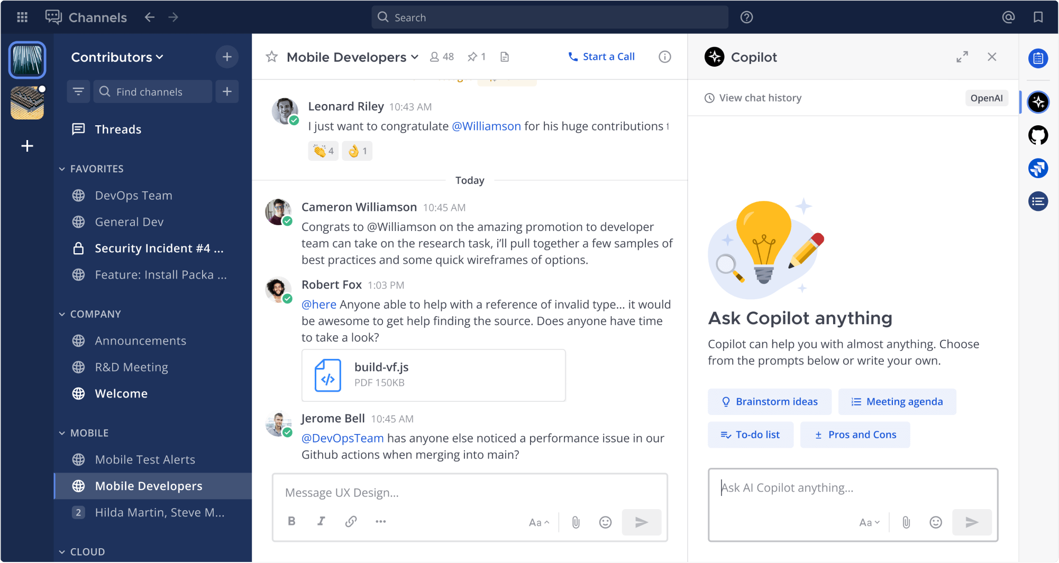Toggle bold in the message box
Viewport: 1059px width, 563px height.
coord(291,521)
